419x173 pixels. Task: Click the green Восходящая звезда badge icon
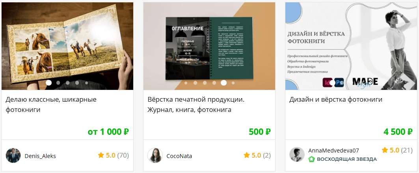(311, 159)
